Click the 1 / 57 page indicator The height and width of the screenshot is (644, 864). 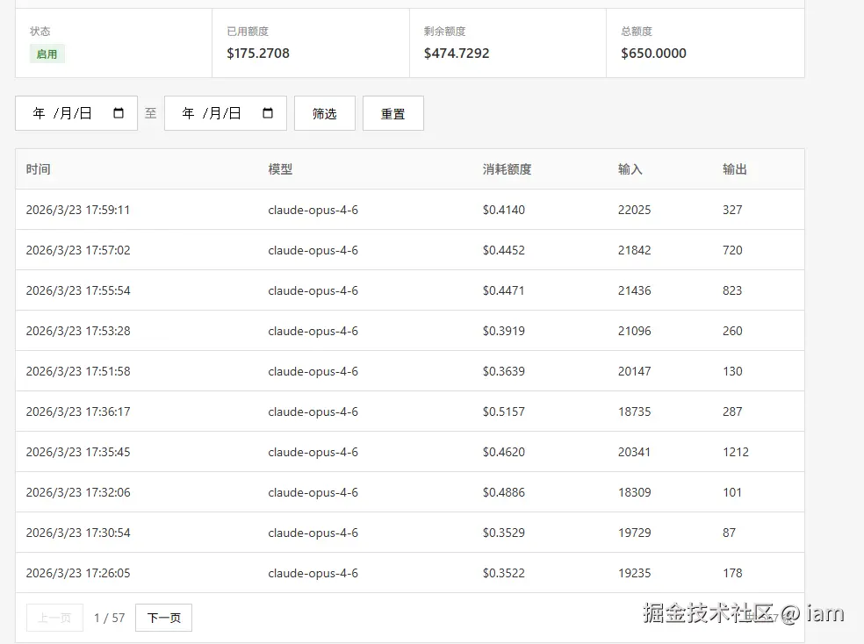pos(109,618)
